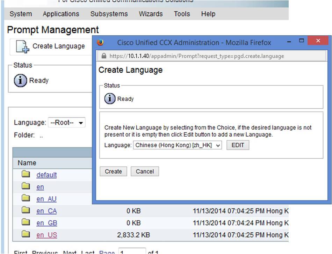Click the info icon beside Ready in Prompt Management
The height and width of the screenshot is (254, 332).
point(20,81)
